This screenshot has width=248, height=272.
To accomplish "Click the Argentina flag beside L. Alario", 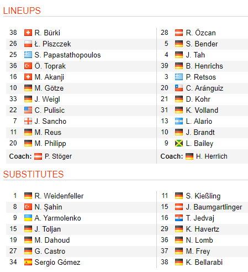I will [179, 121].
